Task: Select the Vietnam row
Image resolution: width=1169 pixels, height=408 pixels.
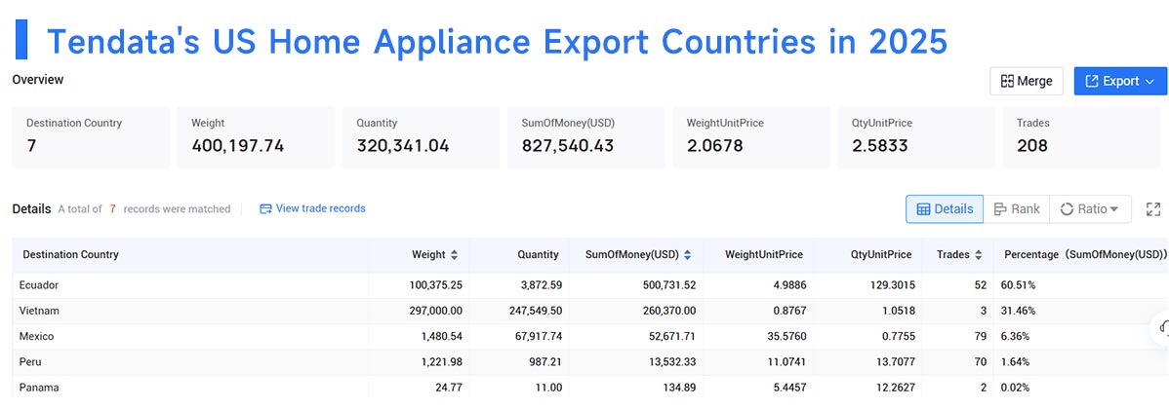Action: pos(589,311)
